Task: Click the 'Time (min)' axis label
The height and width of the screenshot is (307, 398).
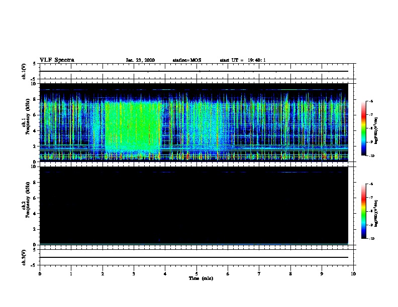Action: [201, 278]
